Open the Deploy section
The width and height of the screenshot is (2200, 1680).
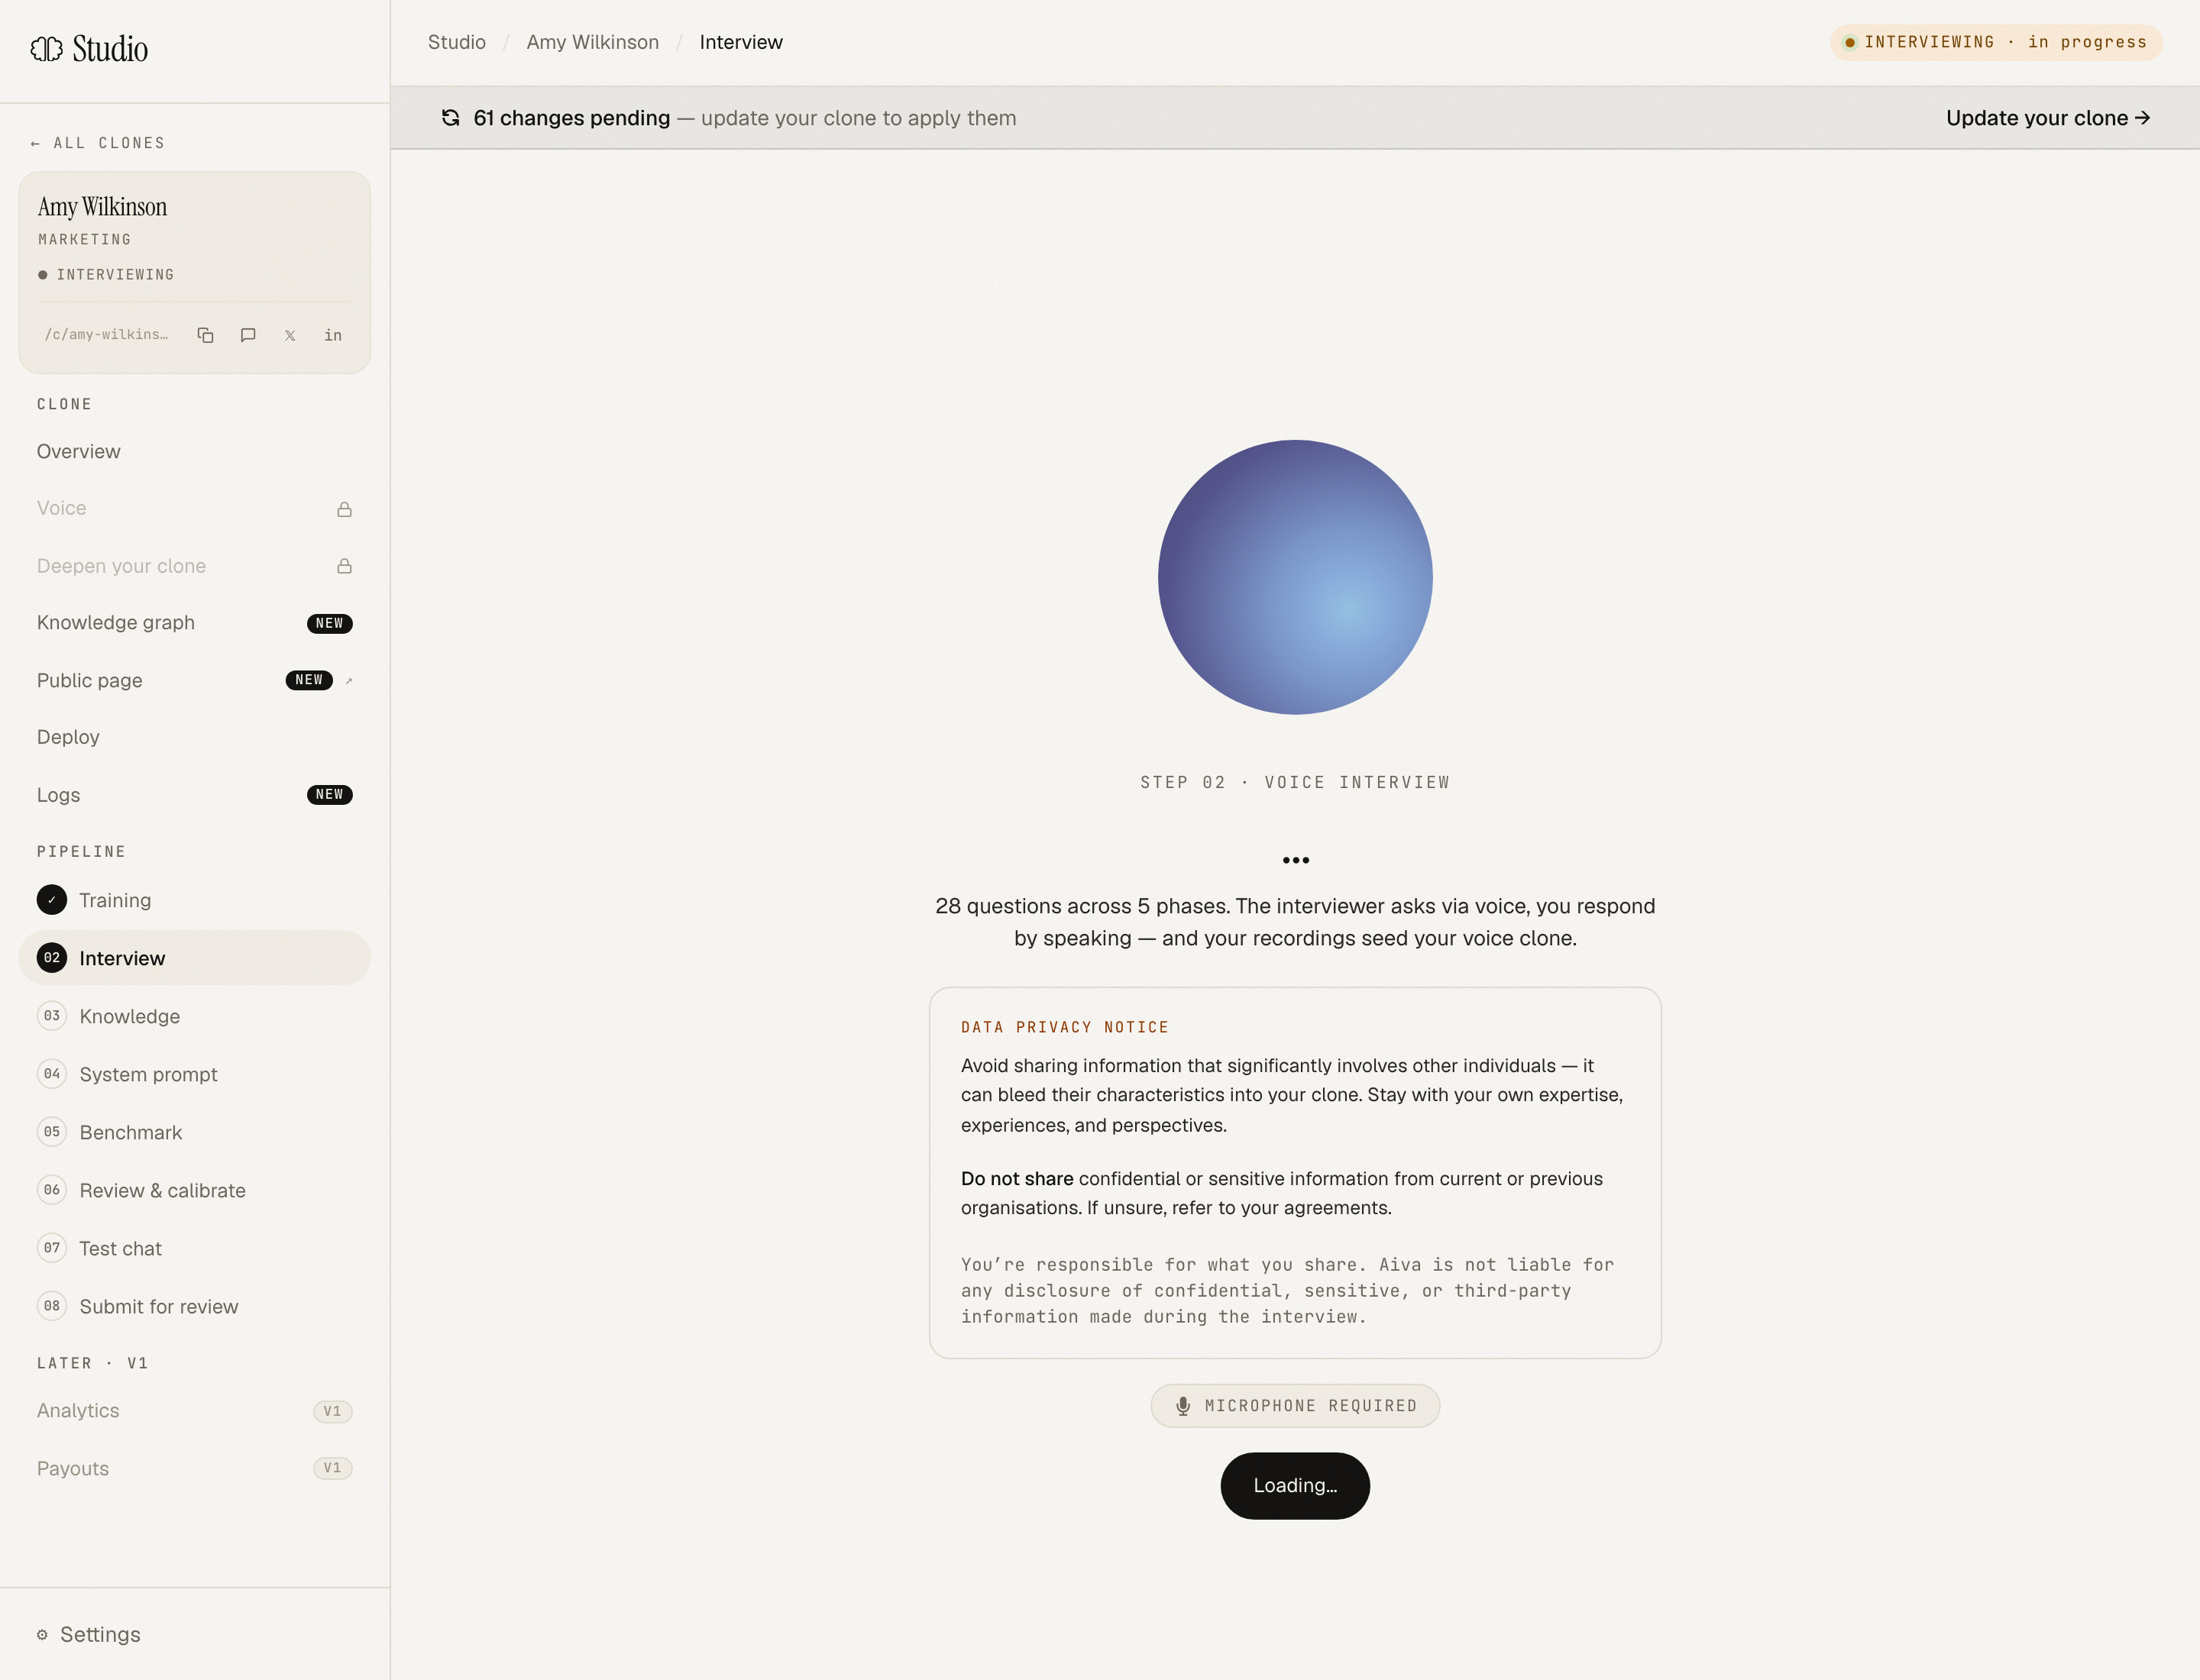click(194, 737)
